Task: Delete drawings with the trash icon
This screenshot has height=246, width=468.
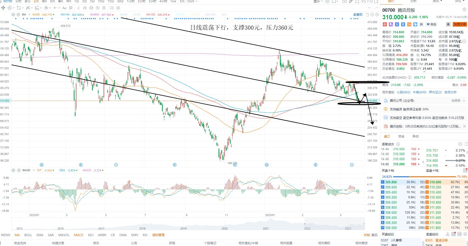Action: (104, 8)
